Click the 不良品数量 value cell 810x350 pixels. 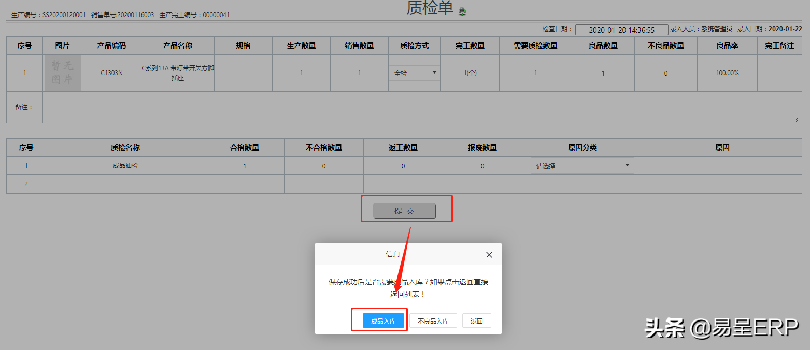[x=666, y=73]
